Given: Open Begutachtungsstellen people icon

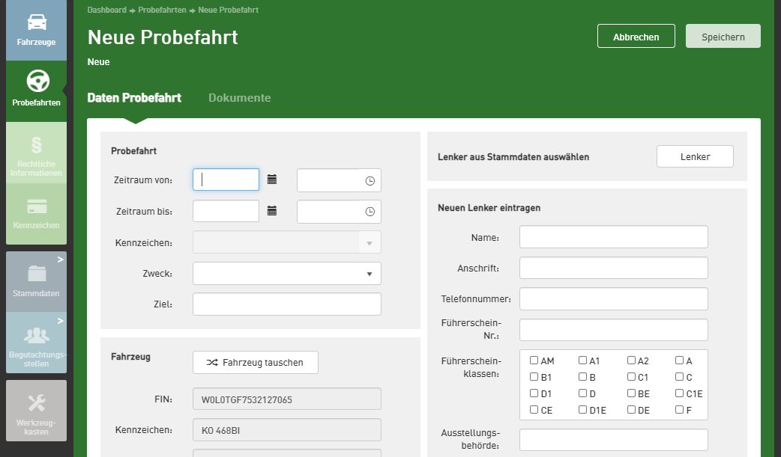Looking at the screenshot, I should tap(37, 335).
